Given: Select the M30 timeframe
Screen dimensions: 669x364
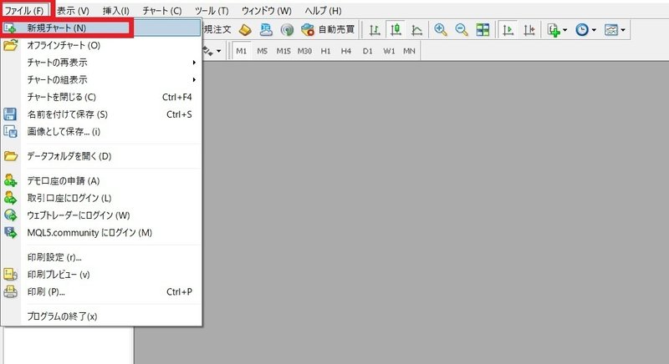Looking at the screenshot, I should pyautogui.click(x=304, y=51).
